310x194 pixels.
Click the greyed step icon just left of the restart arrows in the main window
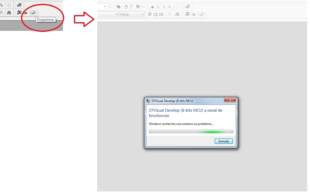click(x=169, y=7)
